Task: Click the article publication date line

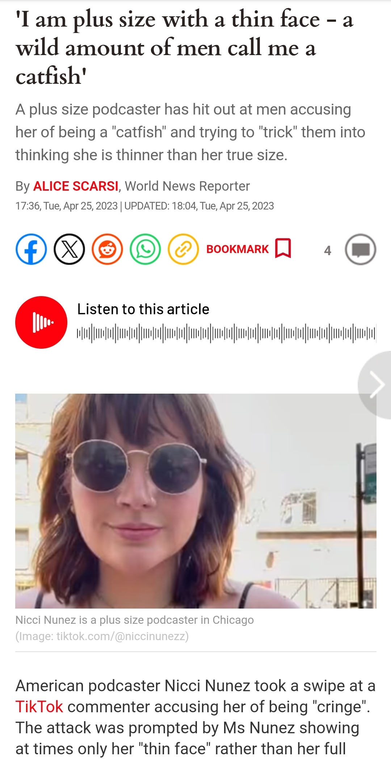Action: pyautogui.click(x=144, y=206)
